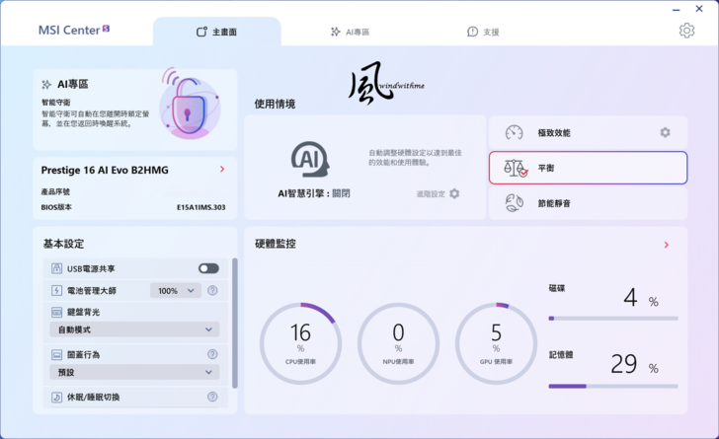Screen dimensions: 719x439
Task: Open the settings gear in the title bar
Action: (686, 31)
